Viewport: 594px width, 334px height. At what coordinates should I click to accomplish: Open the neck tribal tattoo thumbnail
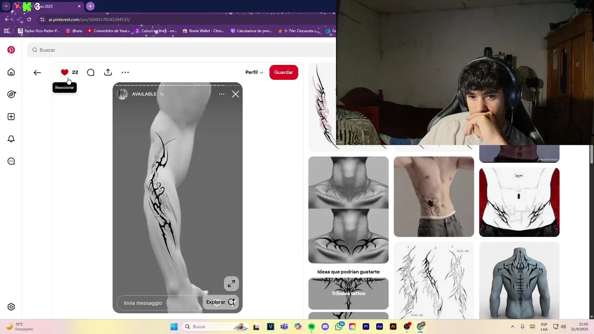349,210
